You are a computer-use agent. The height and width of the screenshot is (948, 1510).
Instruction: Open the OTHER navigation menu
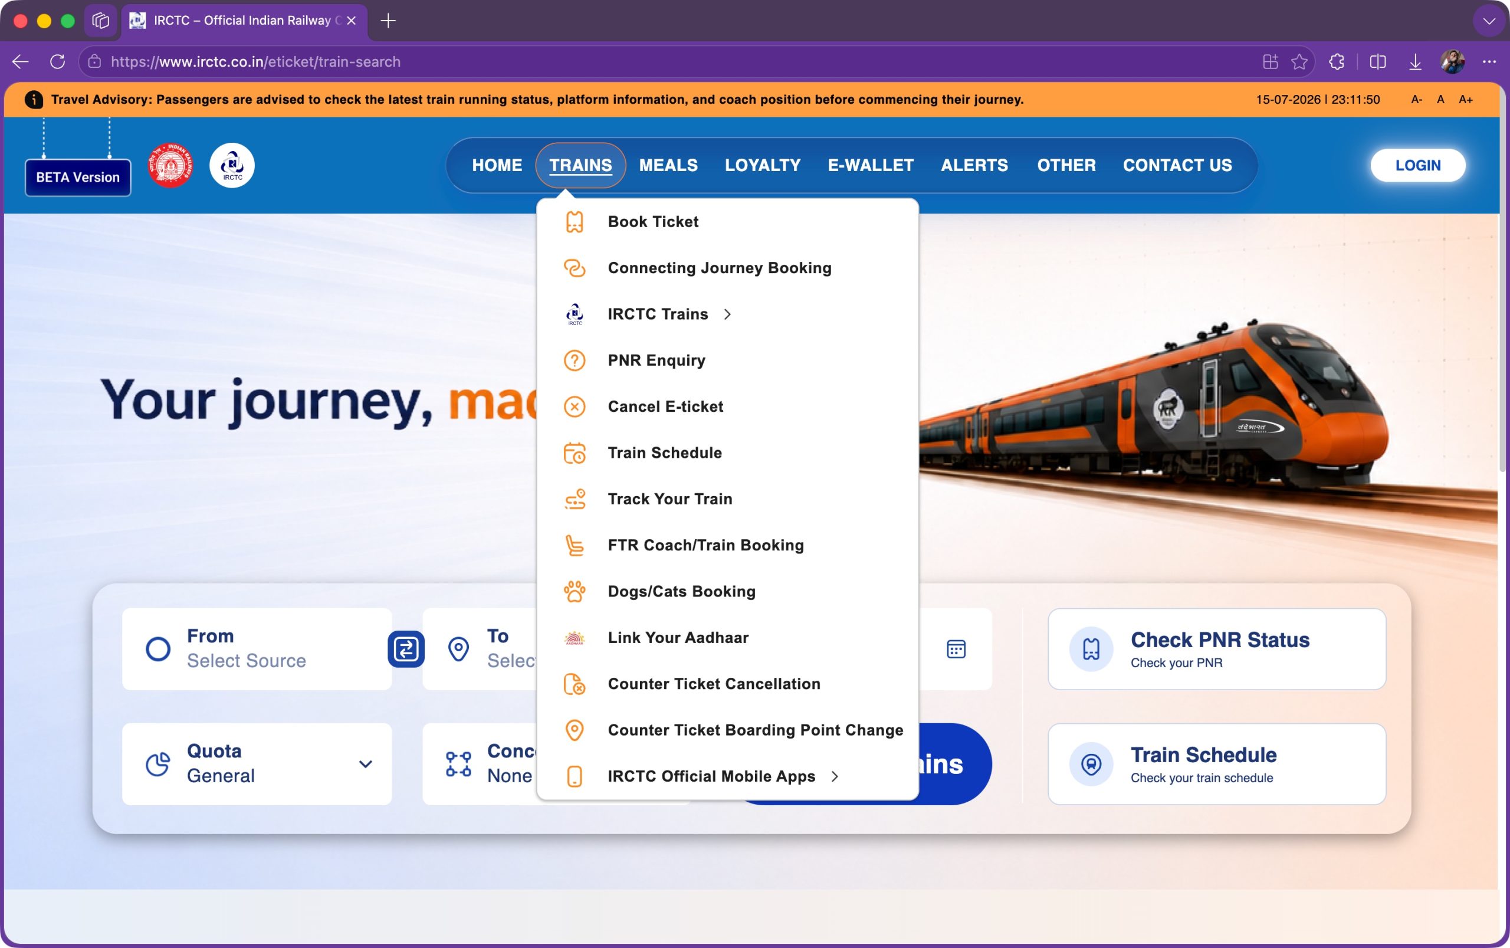(1066, 166)
